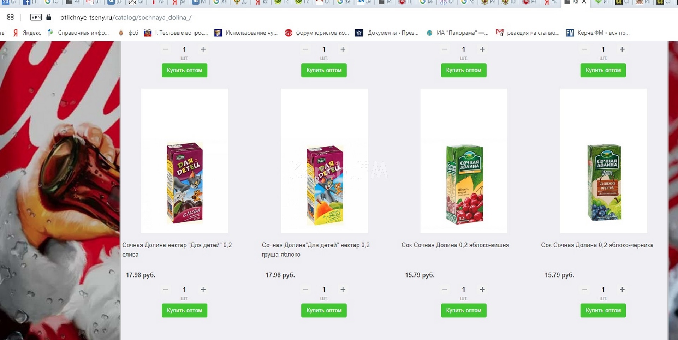Open 'Для детей нектар груша-яблоко' product link

pyautogui.click(x=316, y=250)
